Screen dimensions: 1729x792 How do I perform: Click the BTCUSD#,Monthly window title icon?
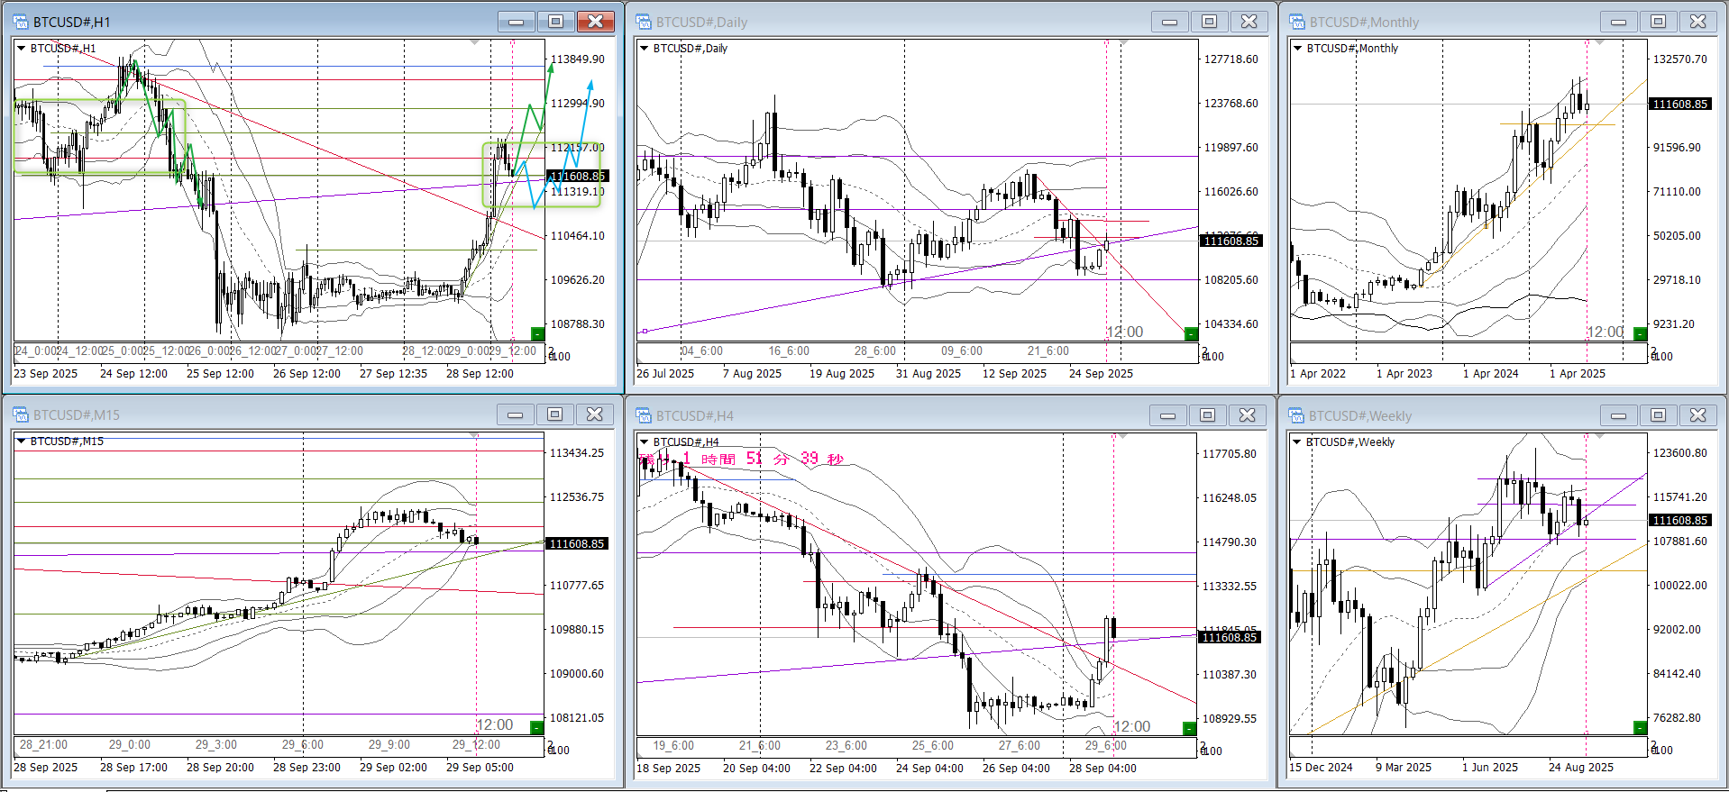pyautogui.click(x=1297, y=22)
